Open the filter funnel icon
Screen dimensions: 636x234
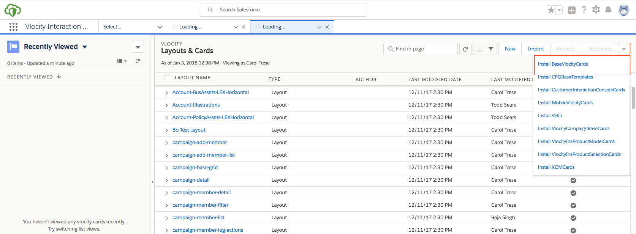(491, 49)
